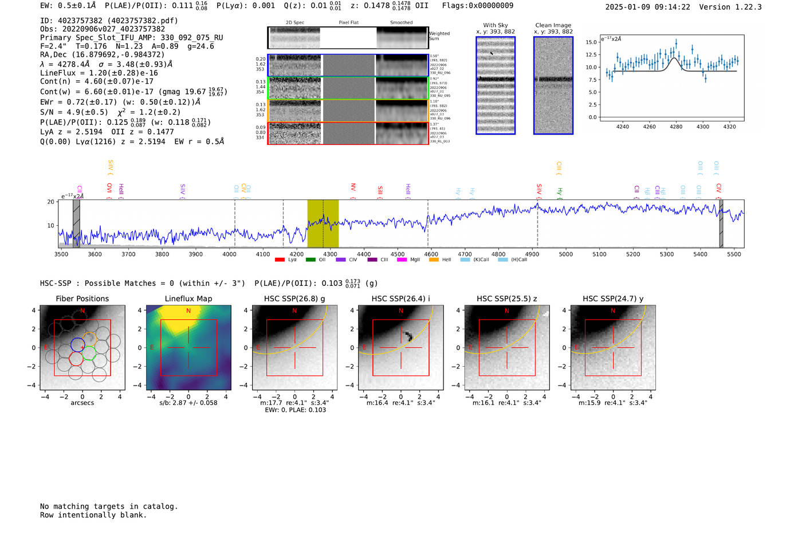Open the HSC SSP(24.7) y image

pos(613,348)
